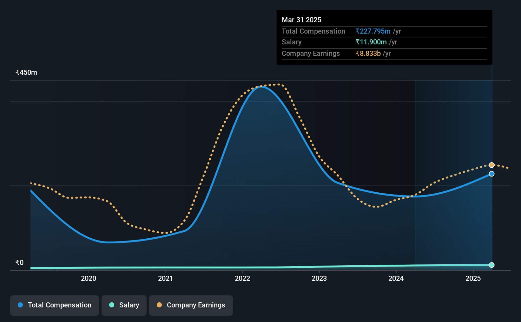Click the 2022 x-axis label

pyautogui.click(x=242, y=278)
